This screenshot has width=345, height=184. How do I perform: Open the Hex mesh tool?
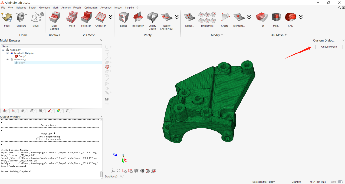tap(276, 20)
